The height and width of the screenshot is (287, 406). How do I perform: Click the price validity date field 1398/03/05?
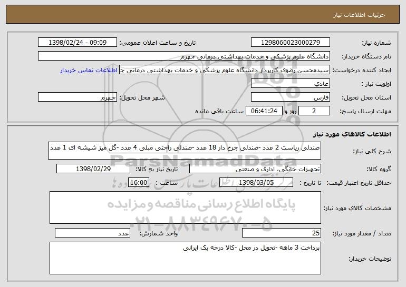click(x=256, y=183)
